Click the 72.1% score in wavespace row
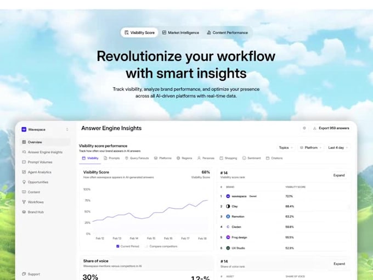The height and width of the screenshot is (280, 373). (289, 196)
